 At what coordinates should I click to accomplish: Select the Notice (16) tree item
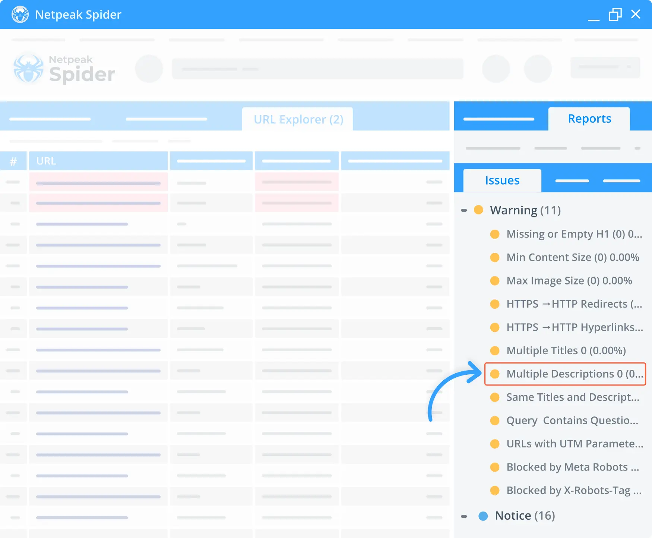tap(525, 516)
